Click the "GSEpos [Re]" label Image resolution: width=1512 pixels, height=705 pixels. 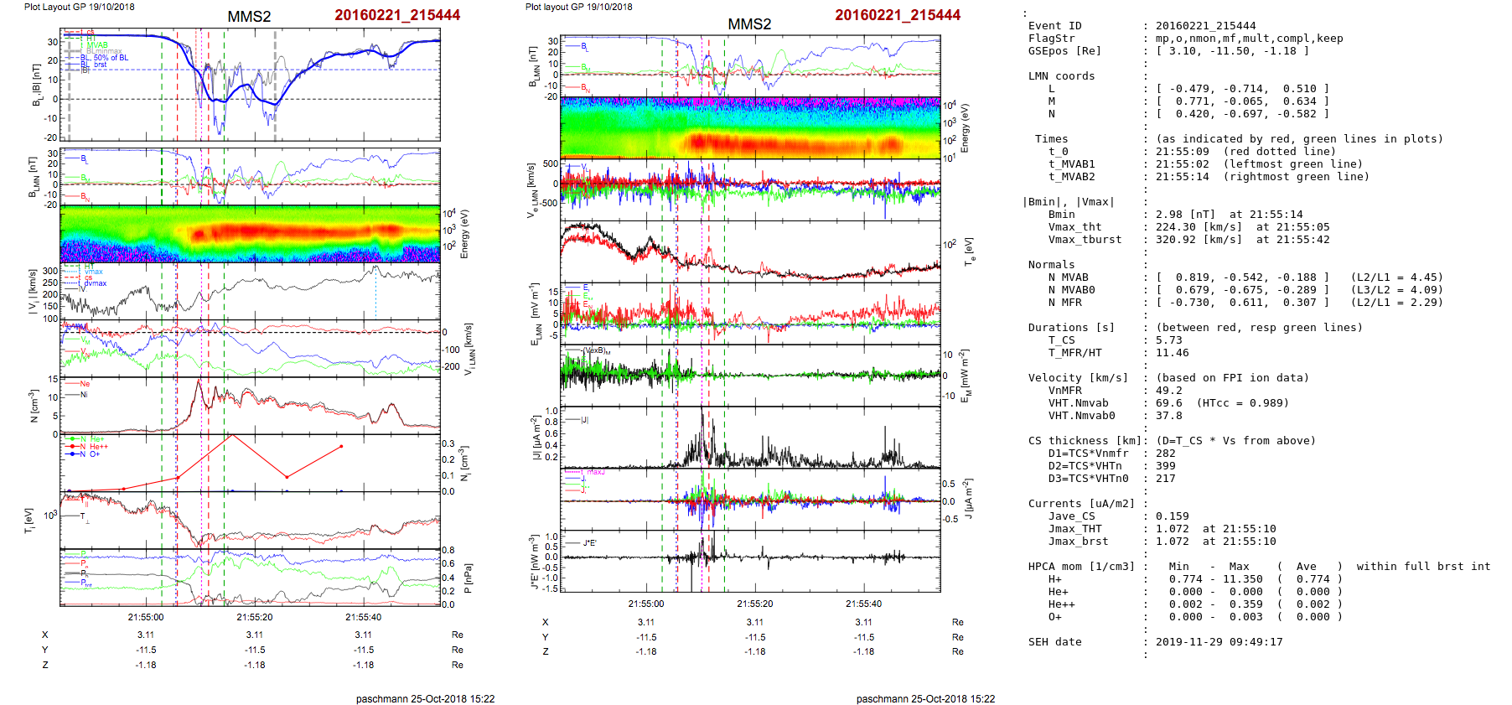tap(1065, 51)
